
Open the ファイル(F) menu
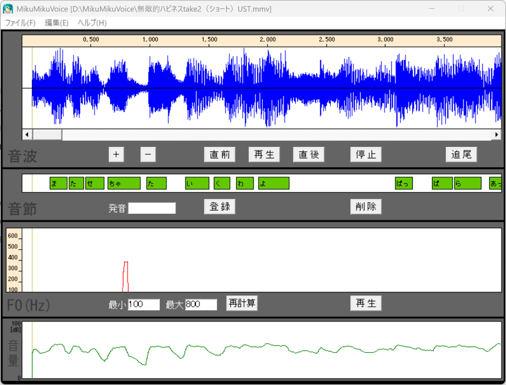click(20, 23)
